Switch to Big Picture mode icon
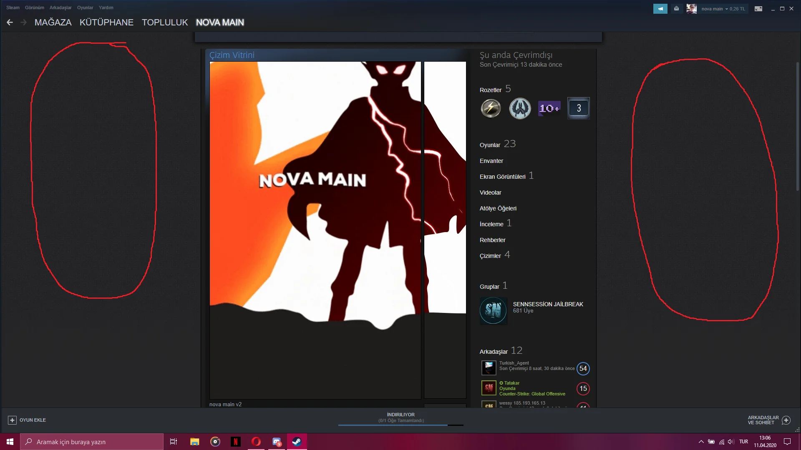The image size is (801, 450). tap(758, 9)
